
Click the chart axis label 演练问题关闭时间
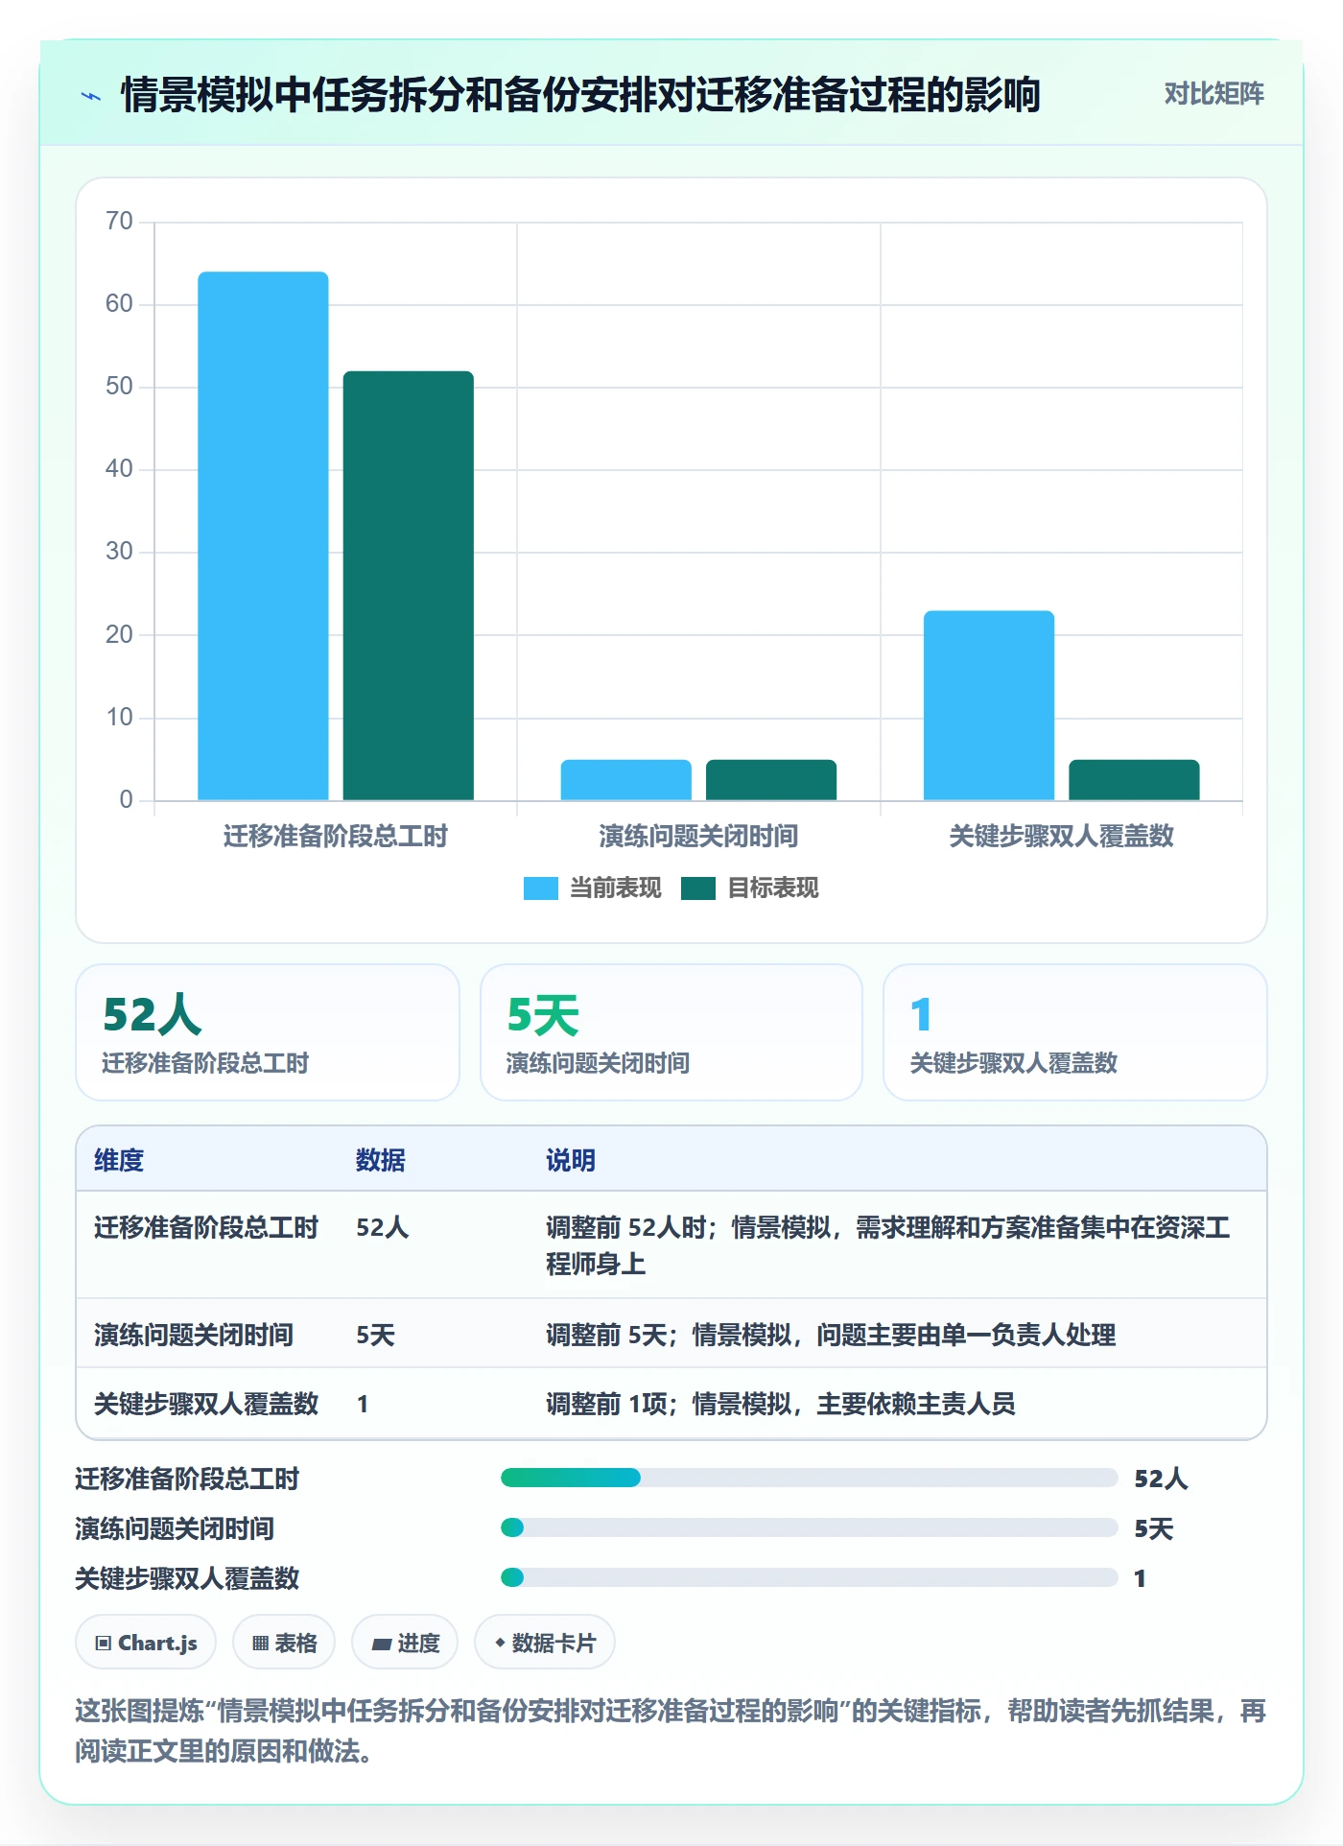pyautogui.click(x=698, y=836)
